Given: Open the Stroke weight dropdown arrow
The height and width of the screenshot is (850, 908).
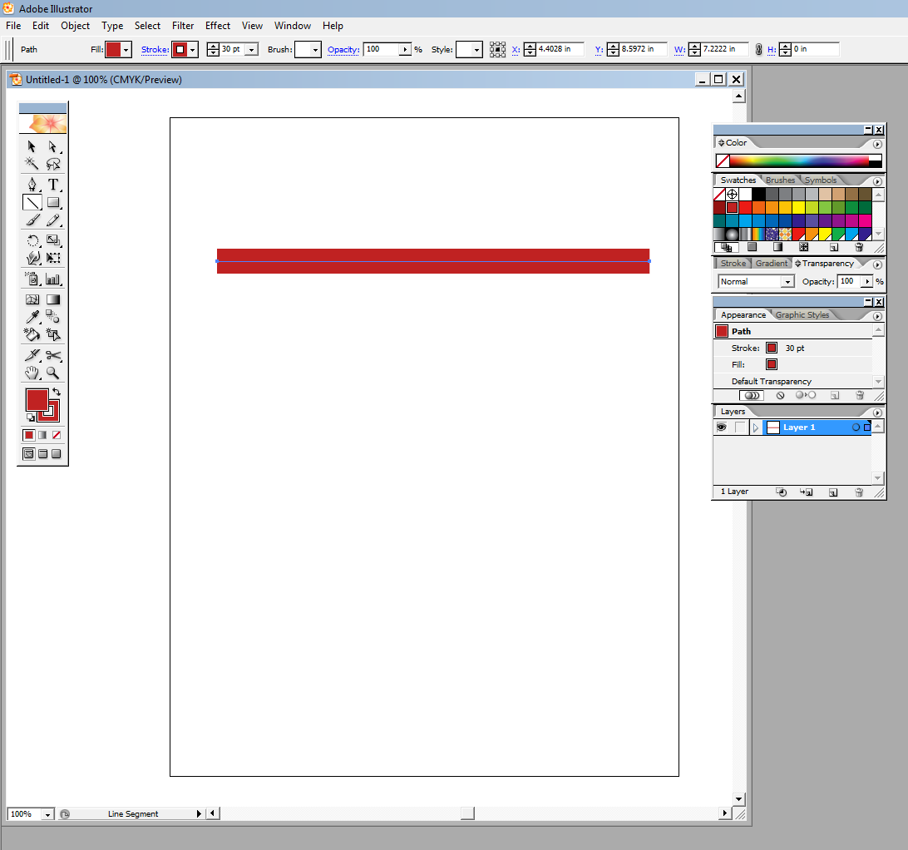Looking at the screenshot, I should [x=253, y=49].
